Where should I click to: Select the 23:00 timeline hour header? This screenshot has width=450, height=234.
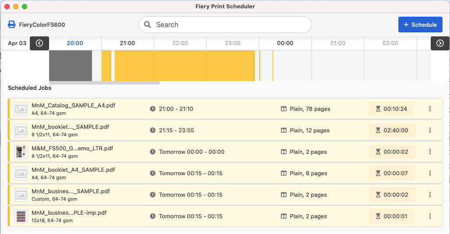click(x=233, y=43)
